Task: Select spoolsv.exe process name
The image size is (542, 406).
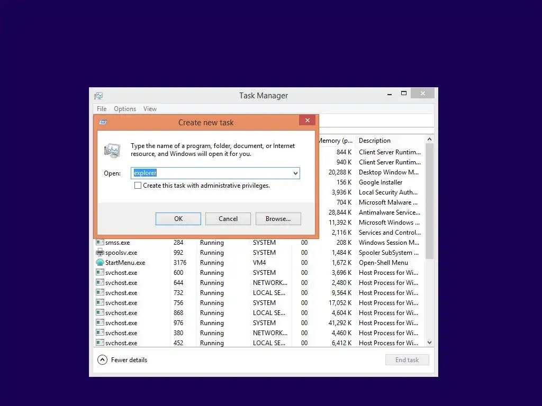Action: click(x=121, y=252)
